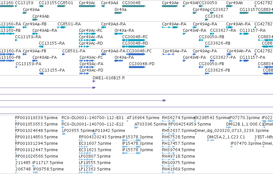
Task: Select gene CG13159
Action: (x=16, y=6)
